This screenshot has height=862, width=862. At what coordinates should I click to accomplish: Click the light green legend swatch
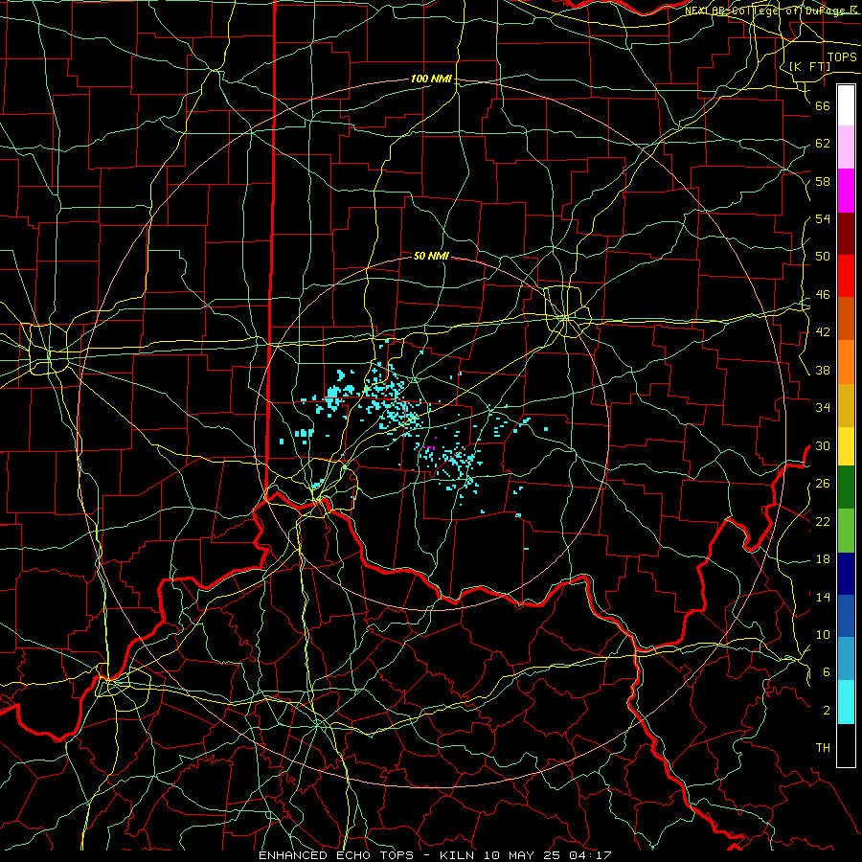click(x=846, y=531)
